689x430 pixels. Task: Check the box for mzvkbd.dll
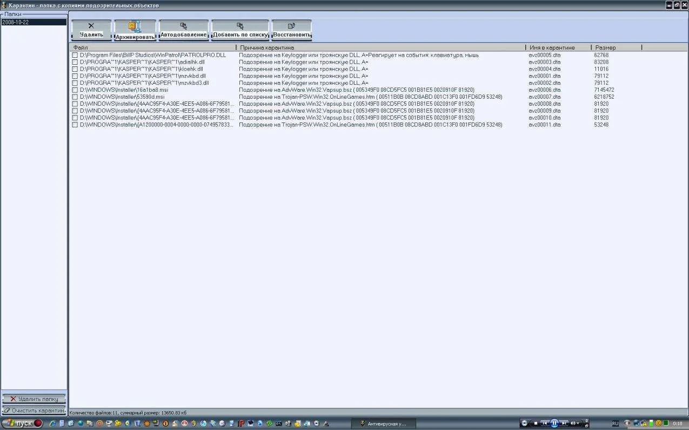pos(75,76)
